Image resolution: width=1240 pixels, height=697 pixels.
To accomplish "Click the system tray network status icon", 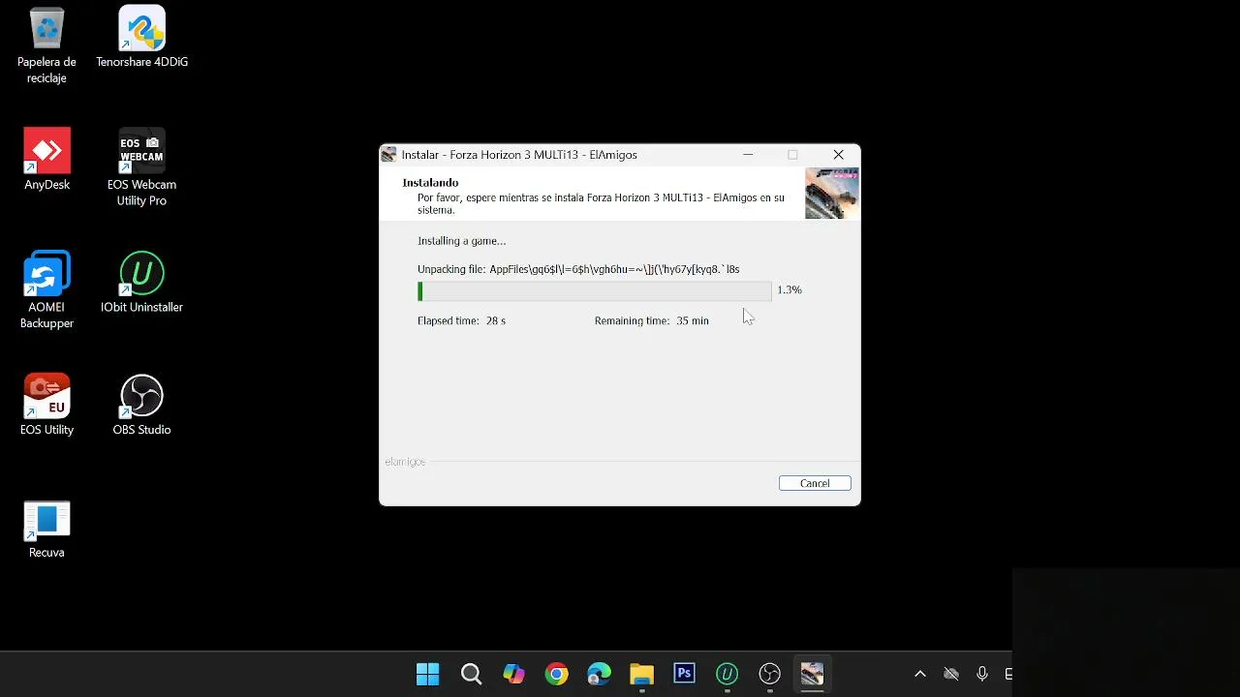I will pos(951,674).
